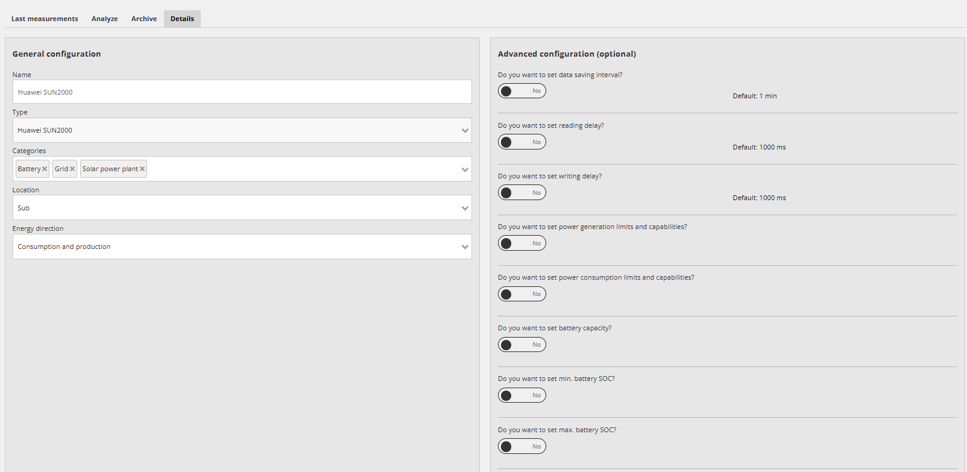Open the Energy direction dropdown
The image size is (967, 472).
(x=465, y=247)
